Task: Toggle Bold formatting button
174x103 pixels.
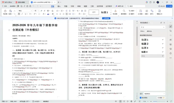Action: coord(19,14)
